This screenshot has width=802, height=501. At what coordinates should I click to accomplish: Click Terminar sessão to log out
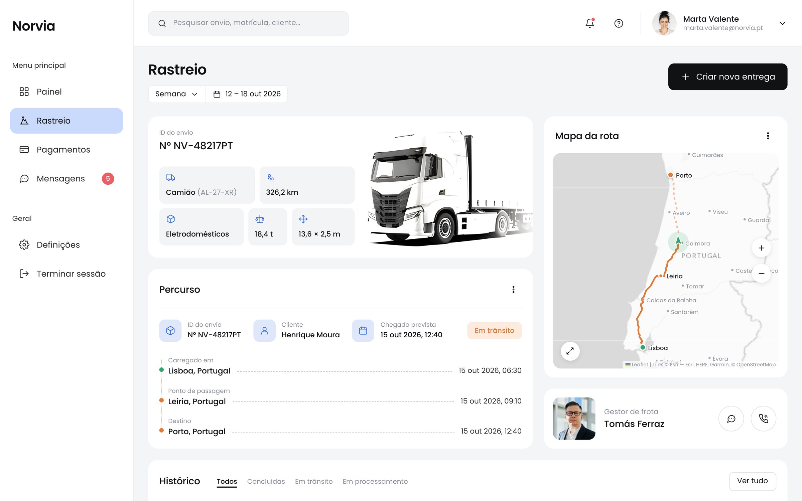point(66,274)
